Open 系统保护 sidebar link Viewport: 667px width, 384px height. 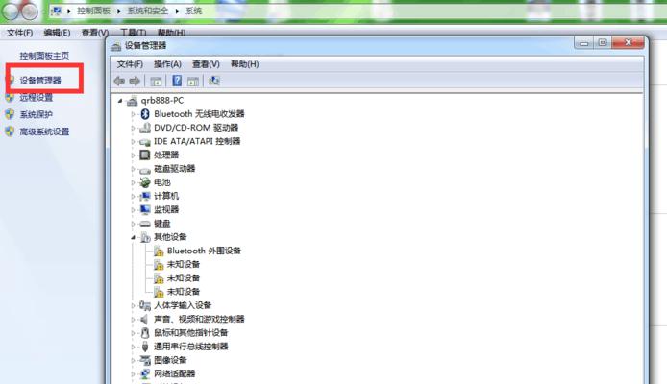37,114
